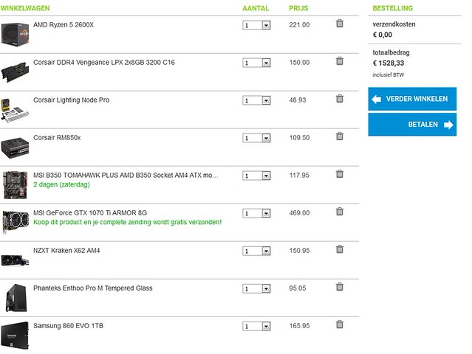Click the shipping cost € 0,00
This screenshot has width=472, height=354.
pos(383,35)
